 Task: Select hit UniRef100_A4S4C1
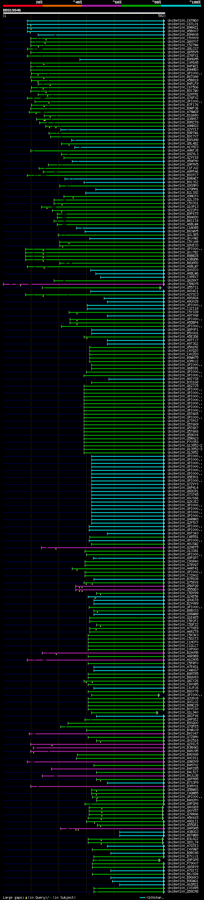pos(183,291)
